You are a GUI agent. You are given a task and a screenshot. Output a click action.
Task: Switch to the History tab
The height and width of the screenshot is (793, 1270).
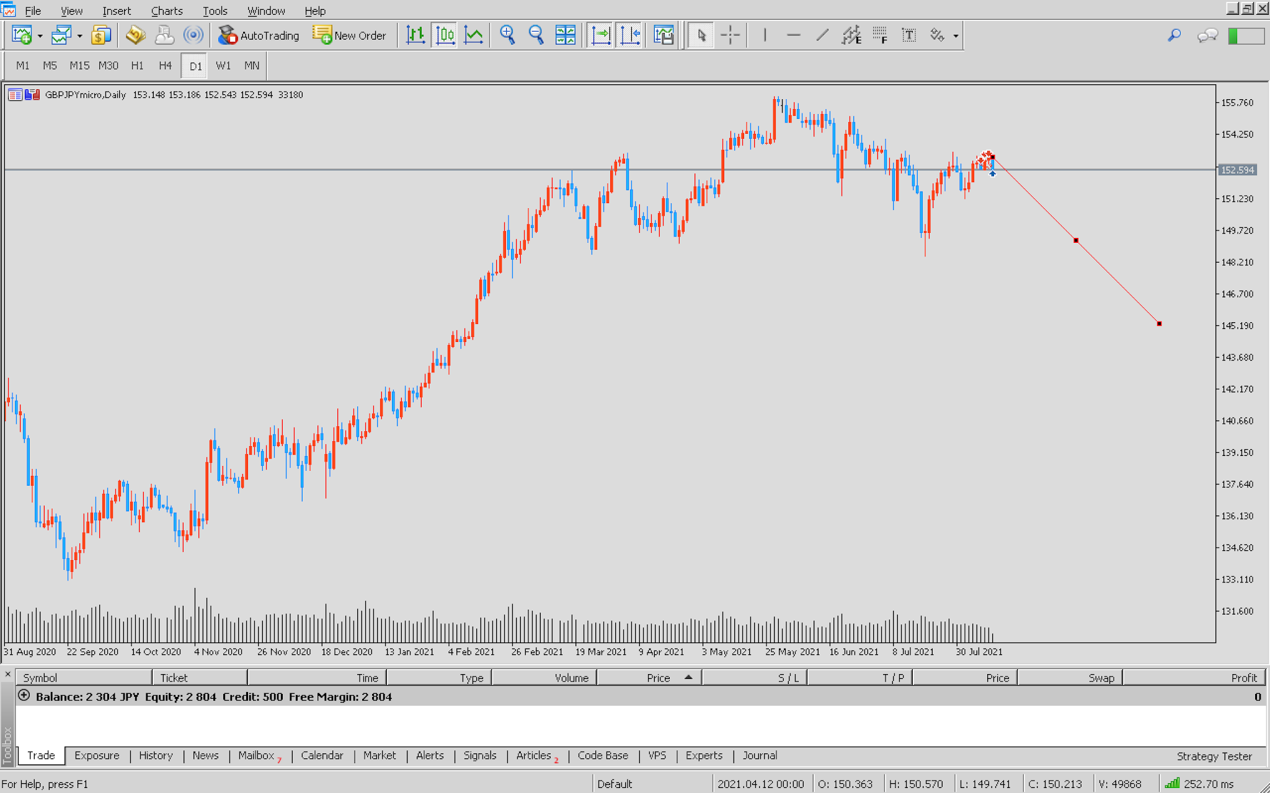[156, 755]
